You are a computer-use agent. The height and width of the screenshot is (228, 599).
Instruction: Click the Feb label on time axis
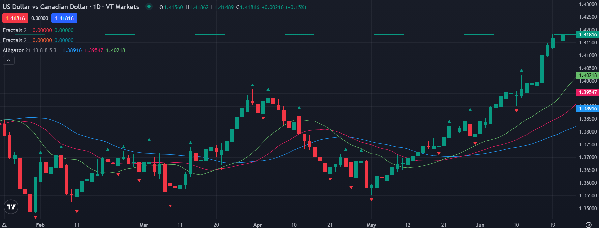40,225
